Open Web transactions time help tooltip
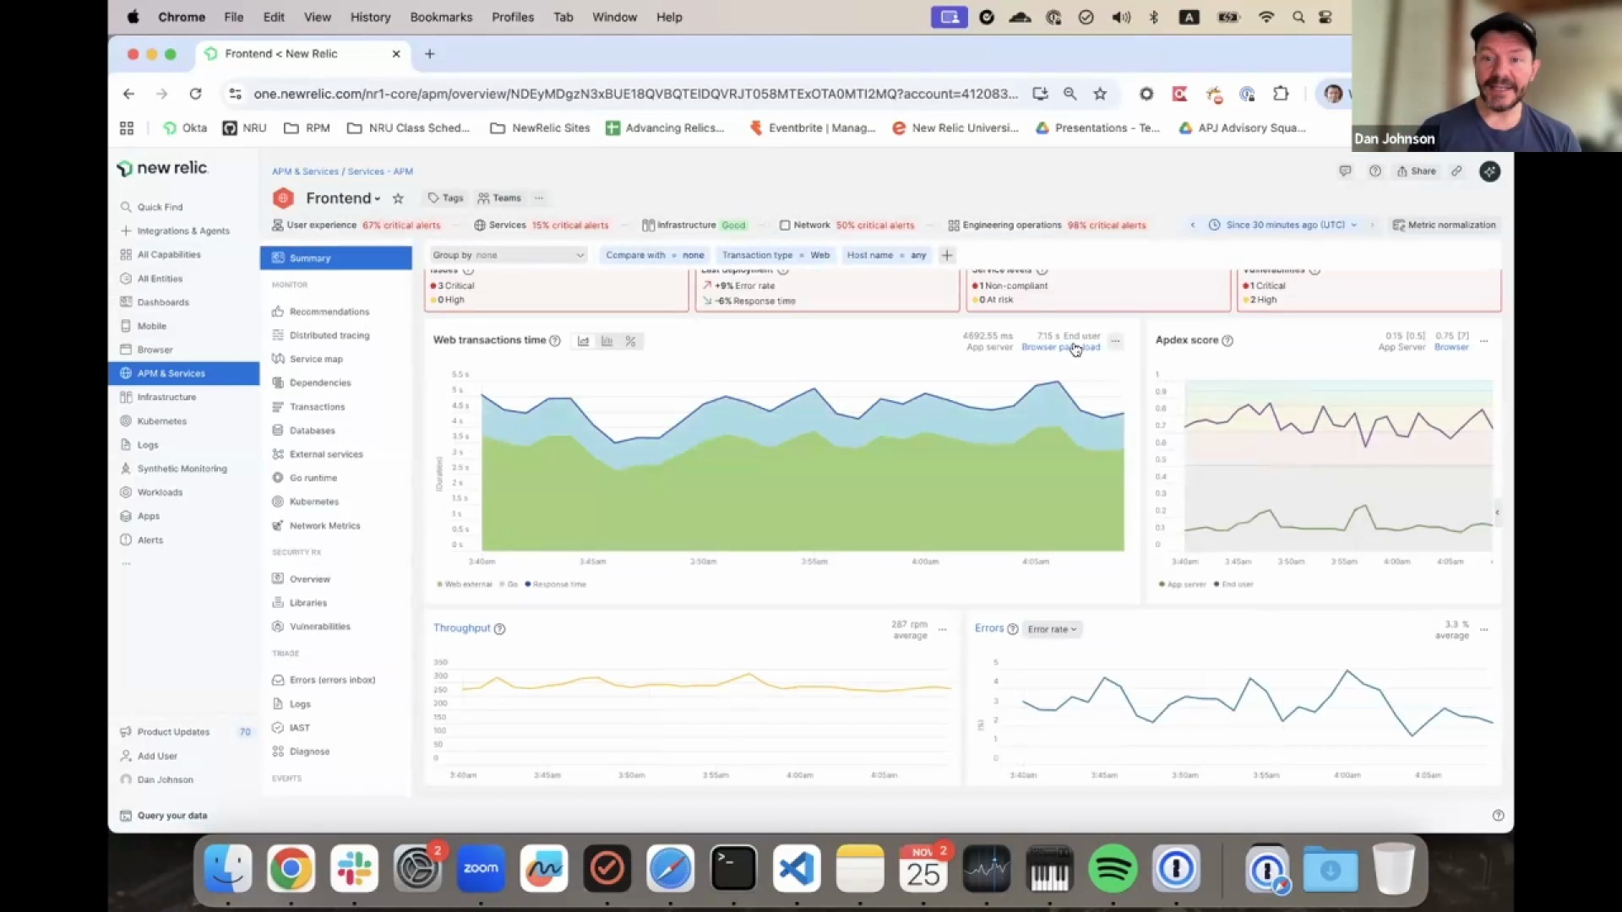Viewport: 1622px width, 912px height. 555,340
